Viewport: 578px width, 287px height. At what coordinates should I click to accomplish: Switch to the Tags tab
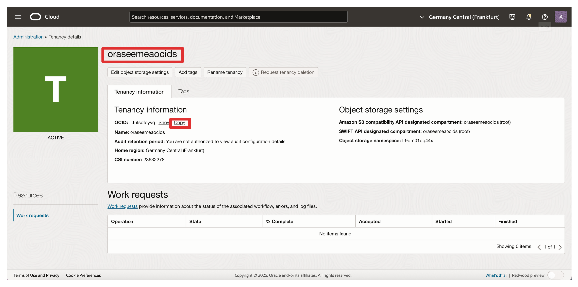click(184, 92)
